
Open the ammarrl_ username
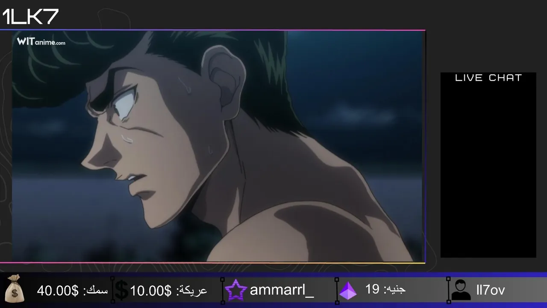282,290
